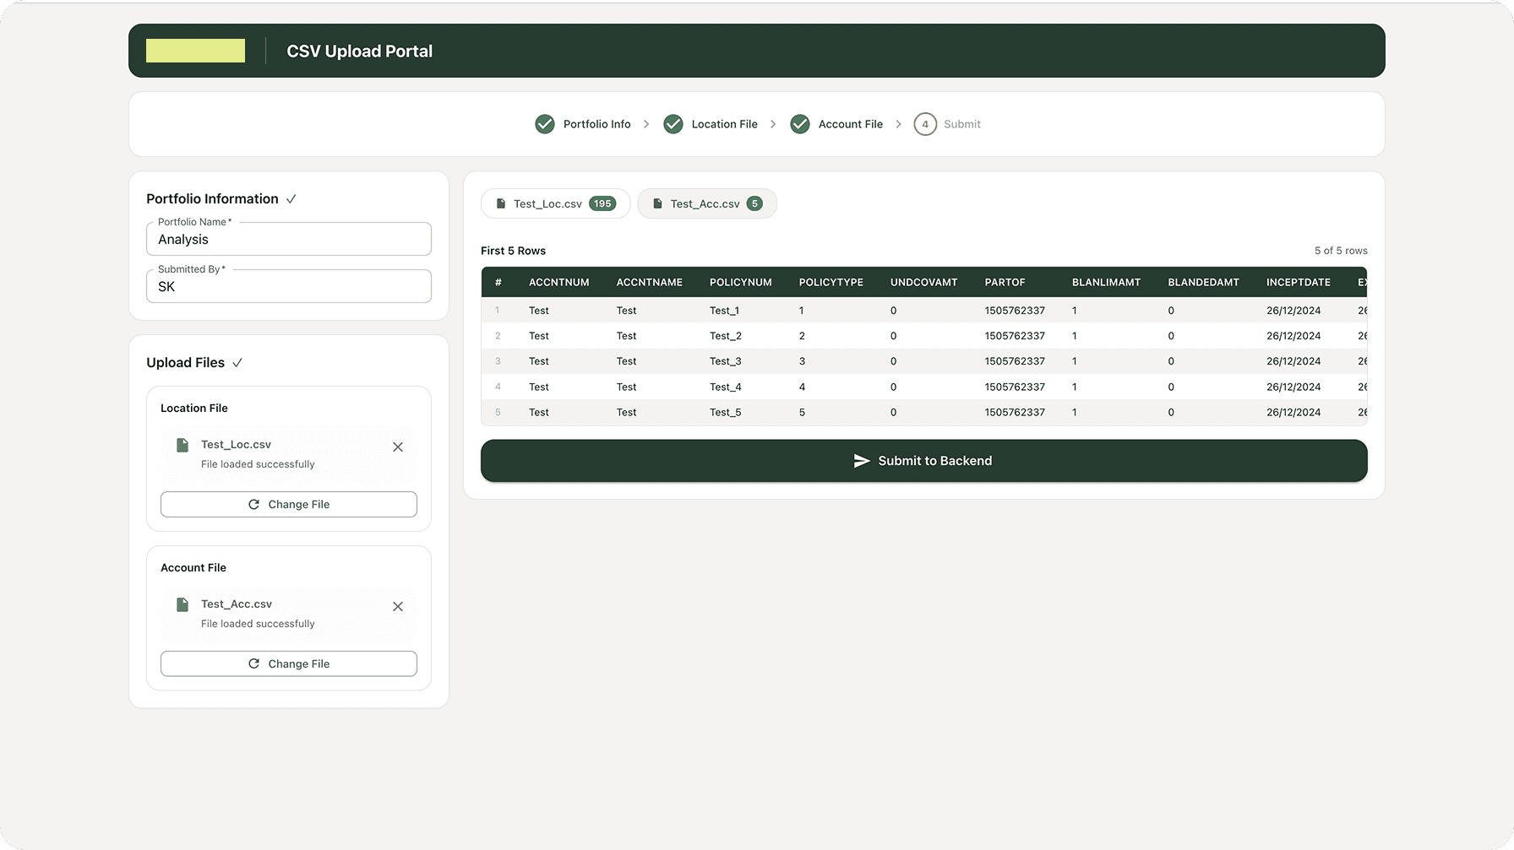Click the 195 row count badge
Screen dimensions: 1514x850
click(x=602, y=203)
